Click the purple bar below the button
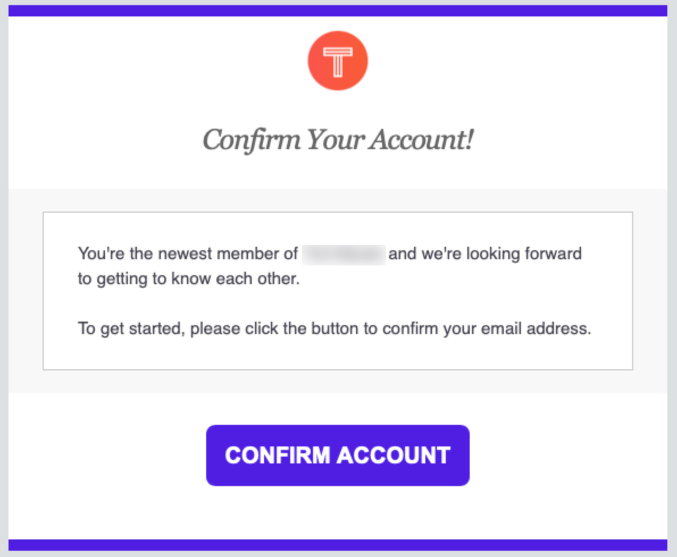This screenshot has height=557, width=677. tap(337, 545)
